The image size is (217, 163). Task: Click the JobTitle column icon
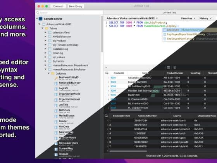56,106
